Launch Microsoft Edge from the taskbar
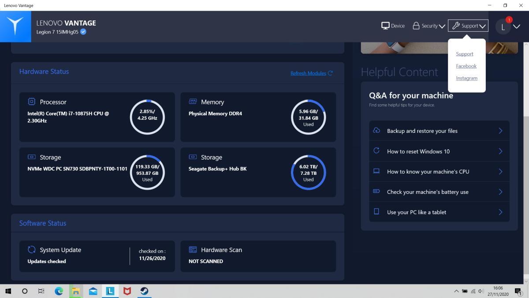Screen dimensions: 529x298 (59, 291)
